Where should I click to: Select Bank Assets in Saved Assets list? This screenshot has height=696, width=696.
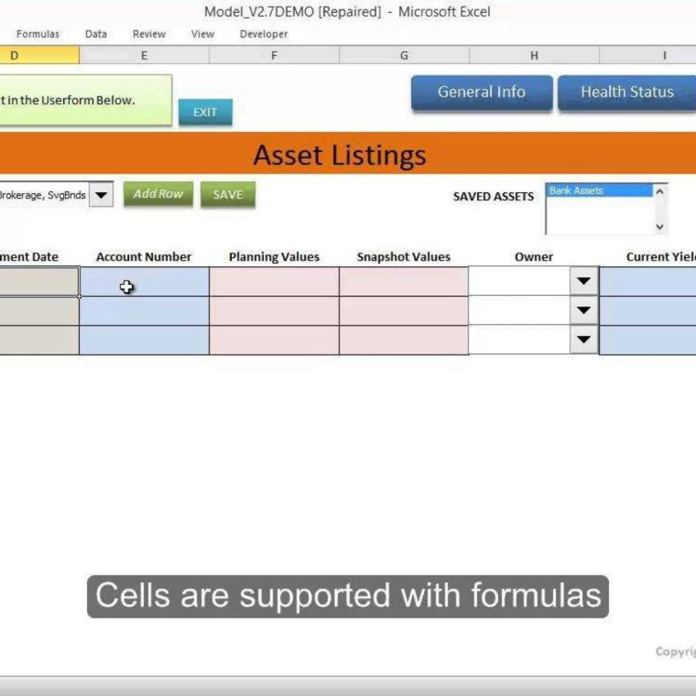point(599,190)
